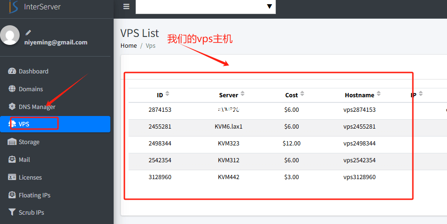The image size is (447, 224).
Task: Click the ID column header text
Action: 160,95
